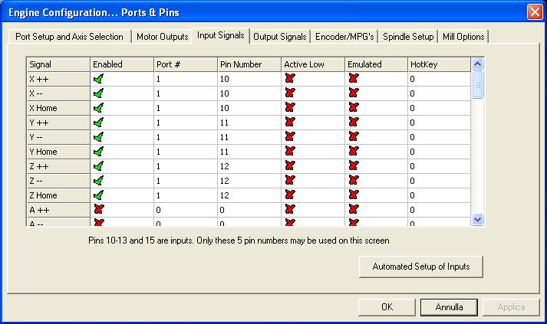The image size is (547, 324).
Task: Switch to the Motor Outputs tab
Action: pos(162,36)
